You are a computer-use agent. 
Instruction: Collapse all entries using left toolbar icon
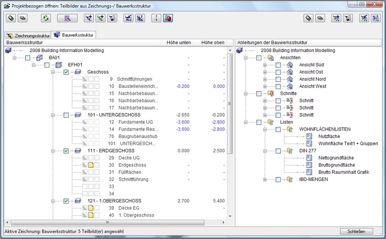tap(22, 18)
